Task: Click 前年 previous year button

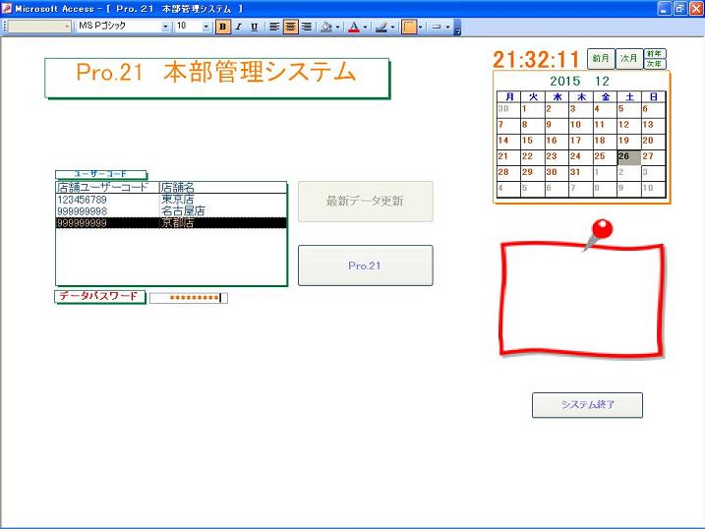Action: 655,53
